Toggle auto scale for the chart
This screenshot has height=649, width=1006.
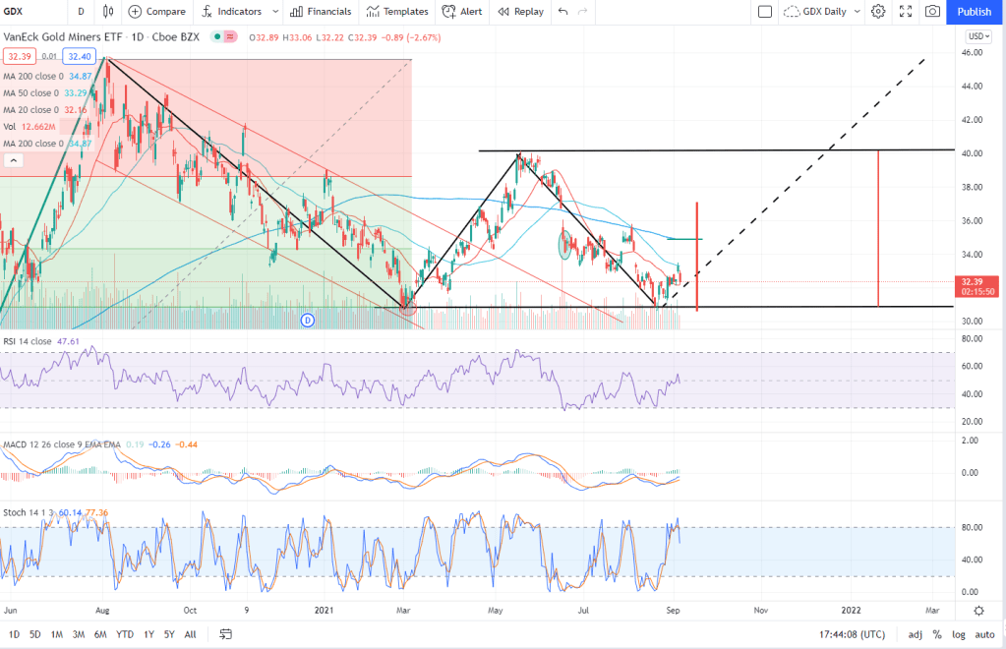tap(984, 634)
